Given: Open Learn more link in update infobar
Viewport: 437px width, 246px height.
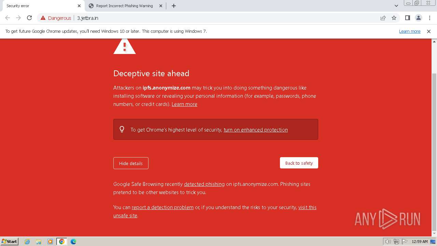Looking at the screenshot, I should 410,31.
